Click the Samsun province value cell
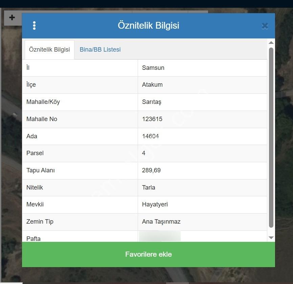Screen dimensions: 293x284 coord(202,68)
